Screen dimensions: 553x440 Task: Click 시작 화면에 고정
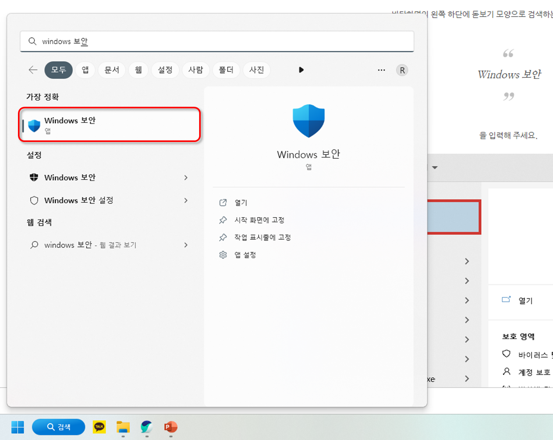(259, 220)
